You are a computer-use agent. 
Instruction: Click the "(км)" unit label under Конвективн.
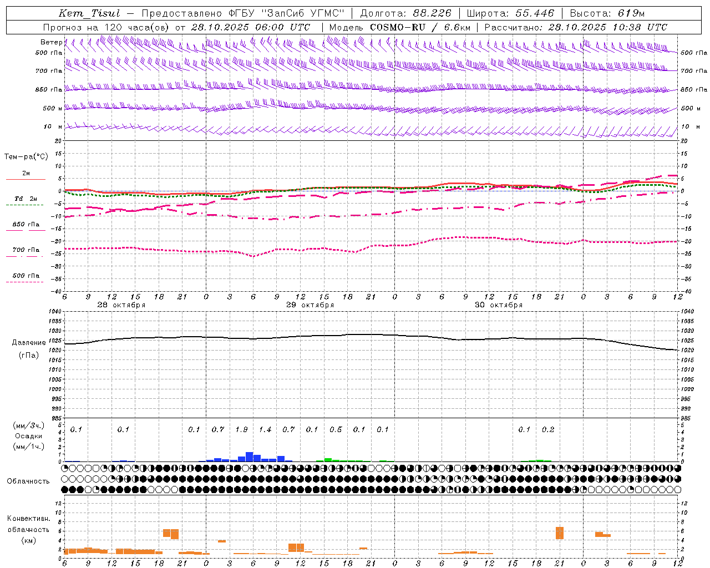pyautogui.click(x=28, y=540)
